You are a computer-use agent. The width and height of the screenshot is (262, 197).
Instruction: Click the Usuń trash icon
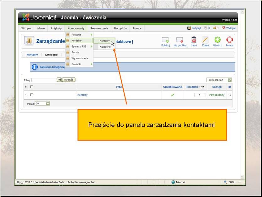pos(194,40)
